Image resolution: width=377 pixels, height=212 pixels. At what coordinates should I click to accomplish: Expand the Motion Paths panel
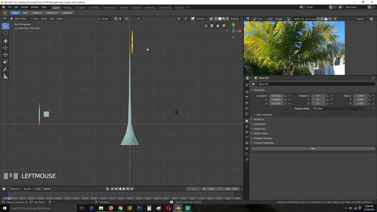tap(260, 134)
